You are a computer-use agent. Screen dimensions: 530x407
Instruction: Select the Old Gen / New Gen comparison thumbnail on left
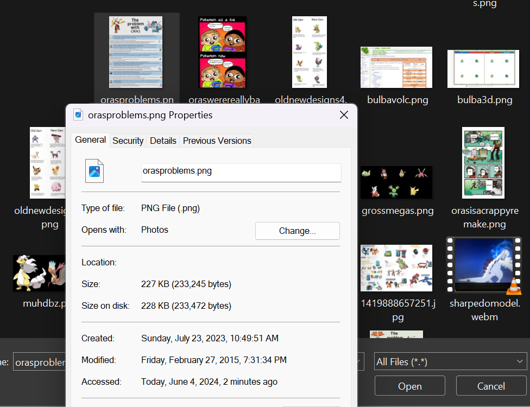point(48,163)
